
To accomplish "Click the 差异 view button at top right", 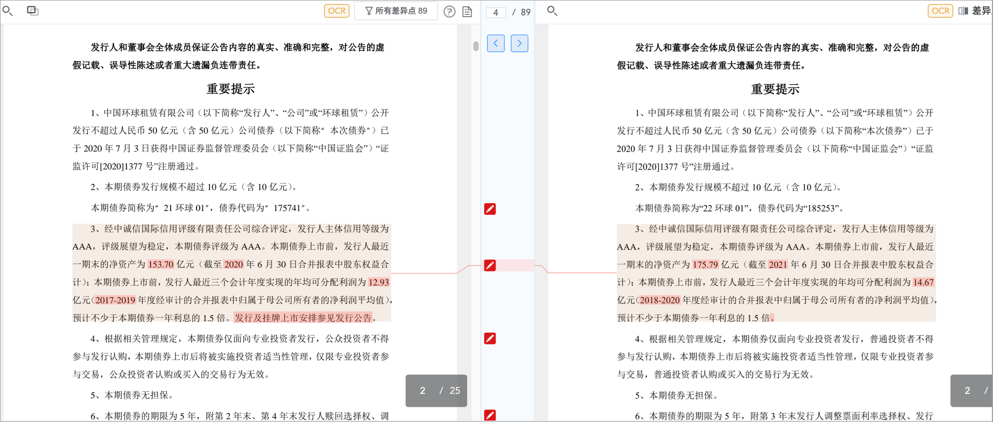I will [x=975, y=11].
